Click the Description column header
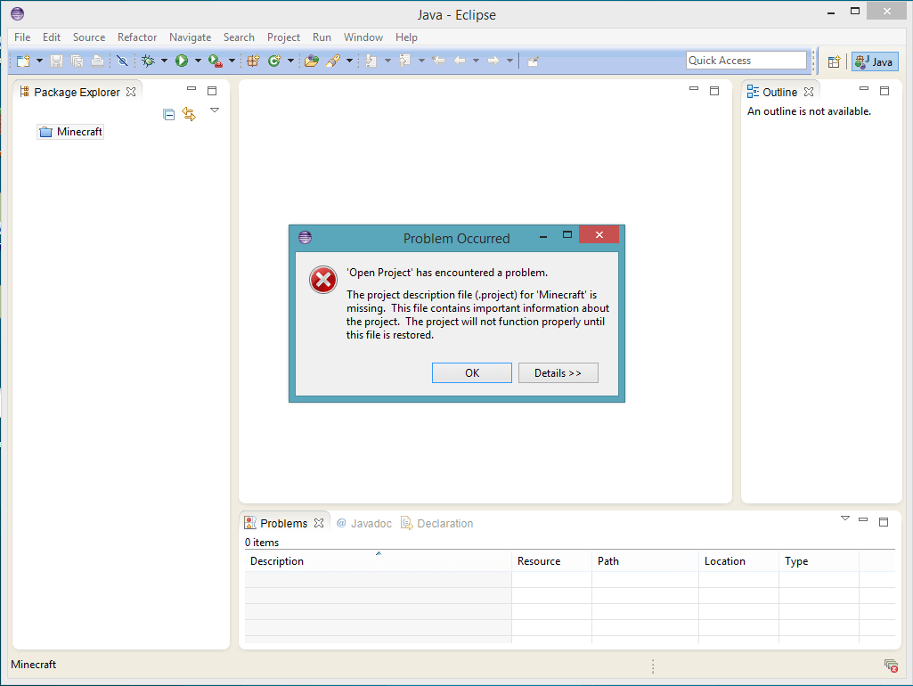The image size is (913, 686). coord(277,561)
